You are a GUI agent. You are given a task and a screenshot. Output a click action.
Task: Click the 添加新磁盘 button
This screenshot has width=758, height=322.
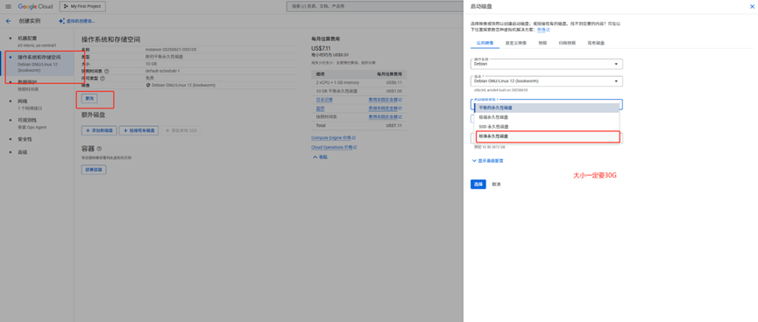tap(99, 131)
